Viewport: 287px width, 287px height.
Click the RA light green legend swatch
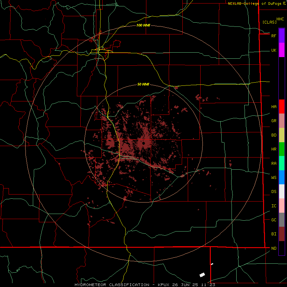[x=282, y=163]
